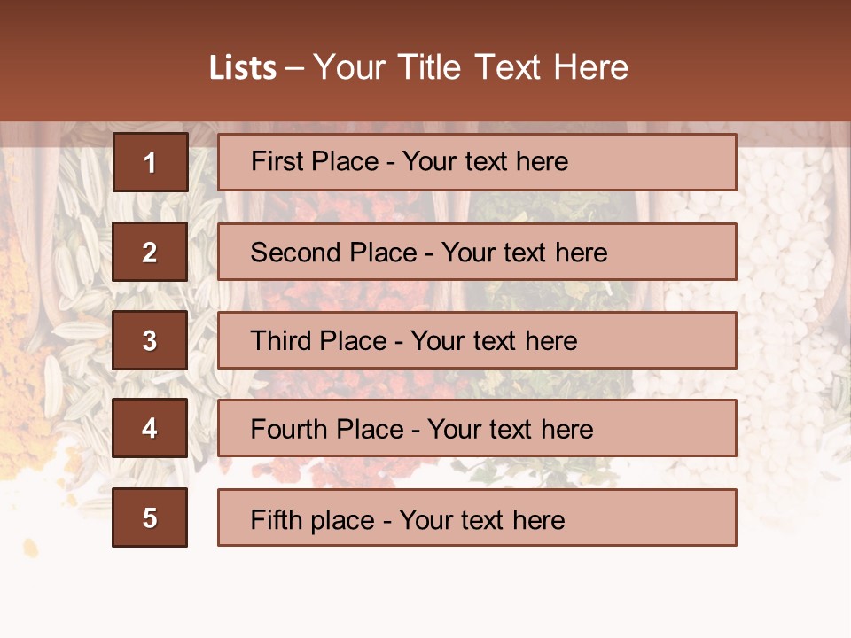
Task: Click the 'Fourth Place - Your text here' bar
Action: pyautogui.click(x=477, y=428)
